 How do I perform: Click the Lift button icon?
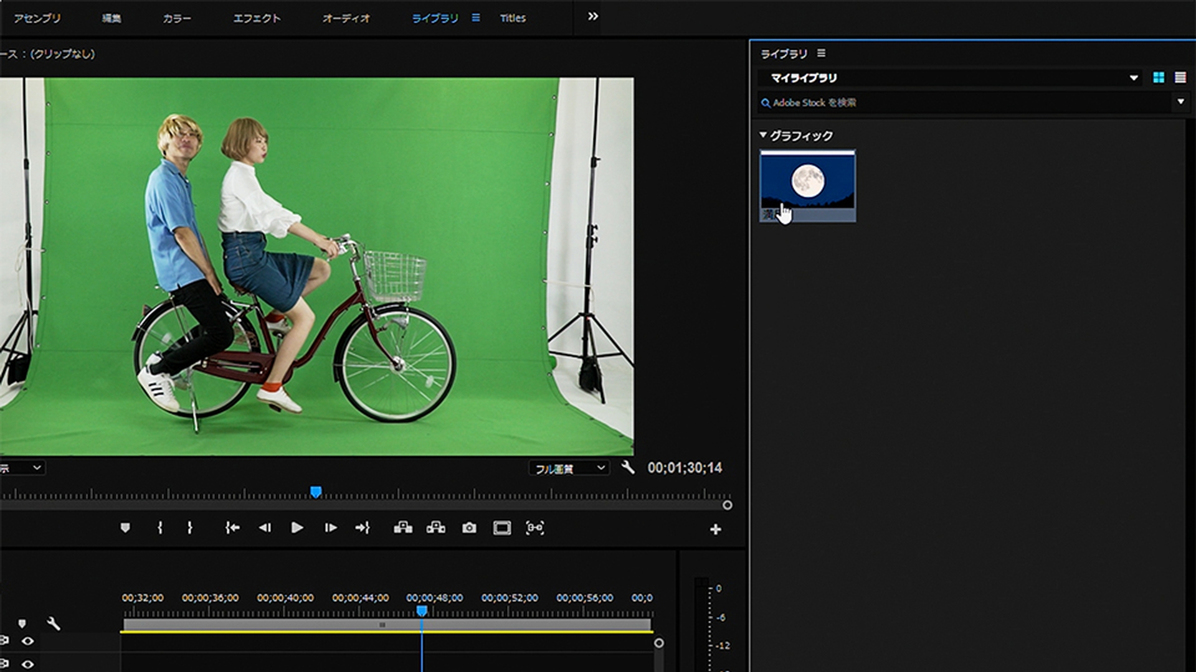click(403, 528)
